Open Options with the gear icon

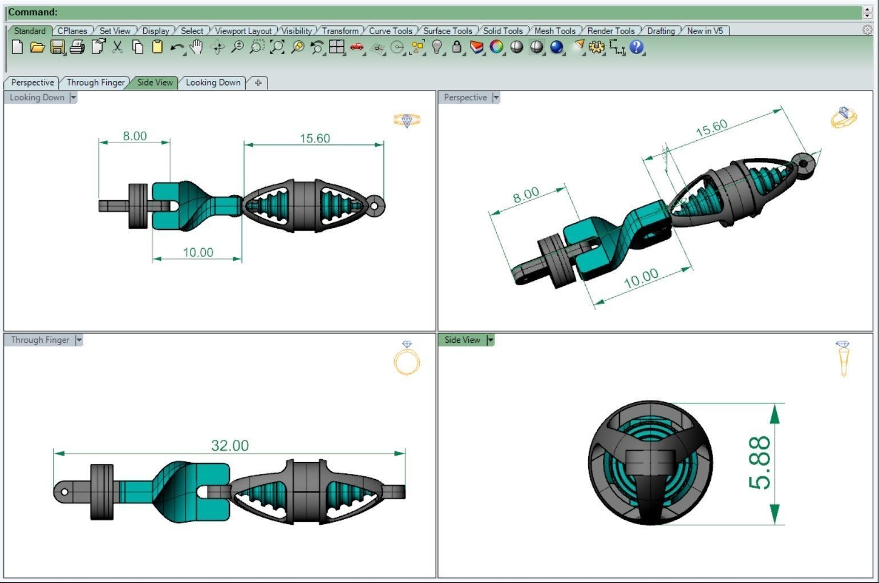[x=597, y=47]
